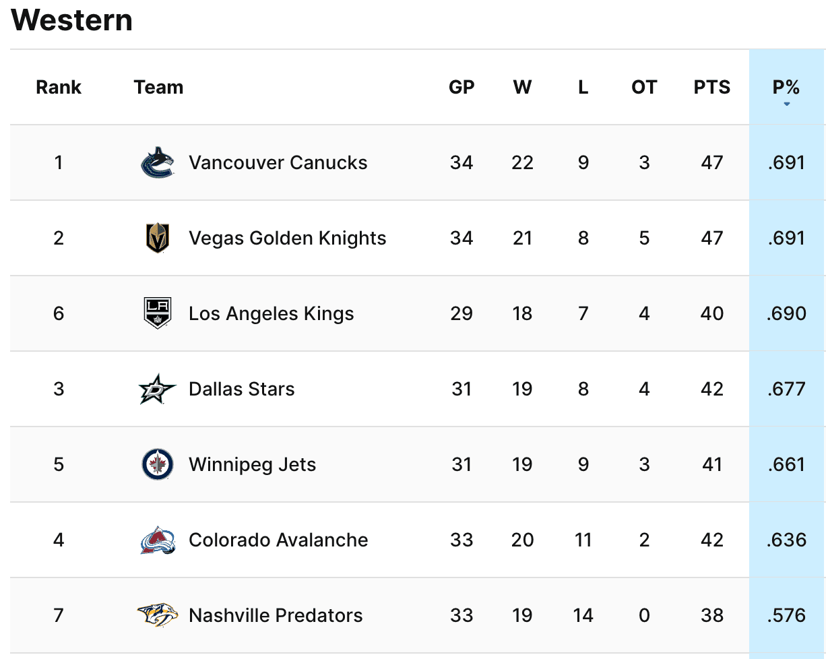
Task: Click the L losses column header
Action: point(583,87)
